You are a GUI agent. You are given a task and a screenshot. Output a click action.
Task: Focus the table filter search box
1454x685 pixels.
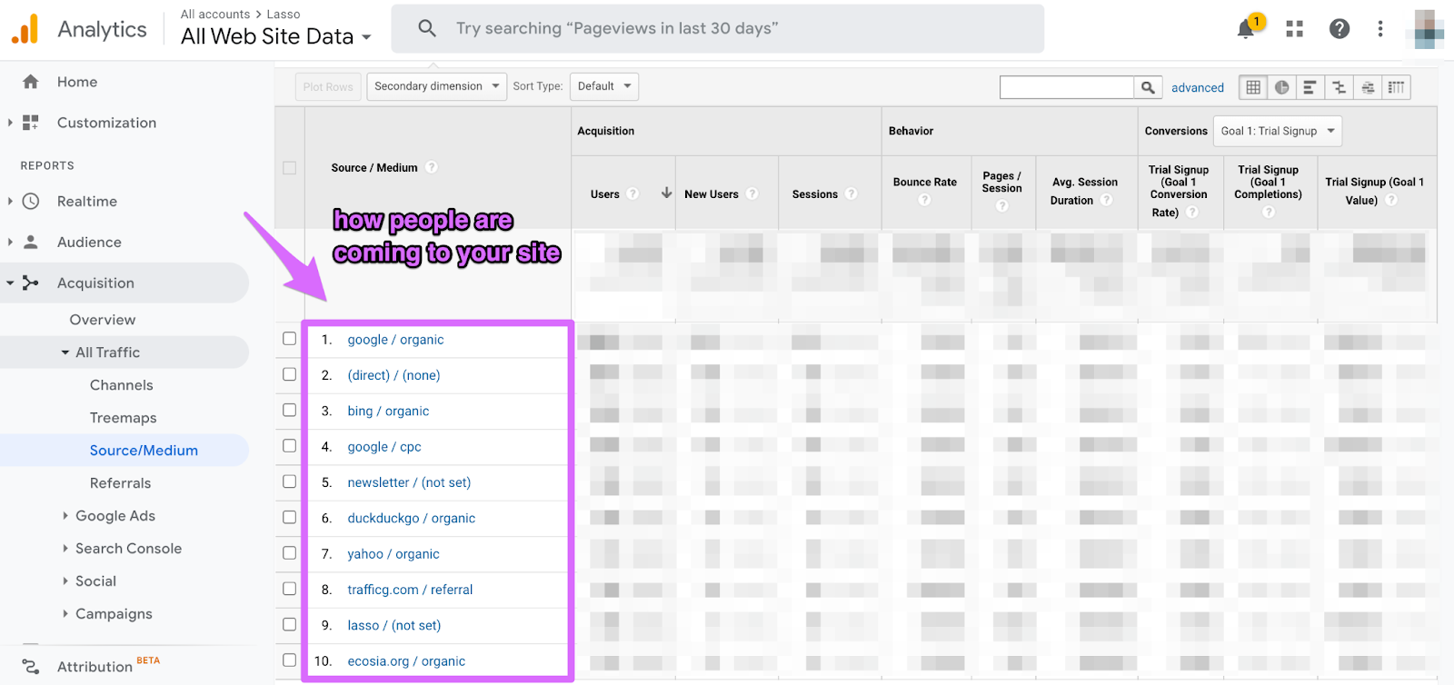click(1067, 87)
